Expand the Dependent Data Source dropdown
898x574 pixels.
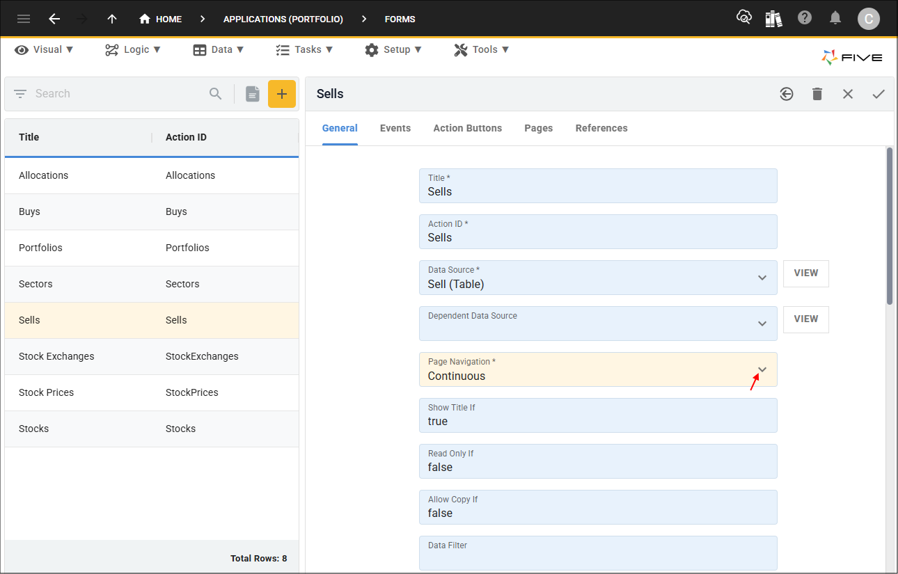point(762,324)
